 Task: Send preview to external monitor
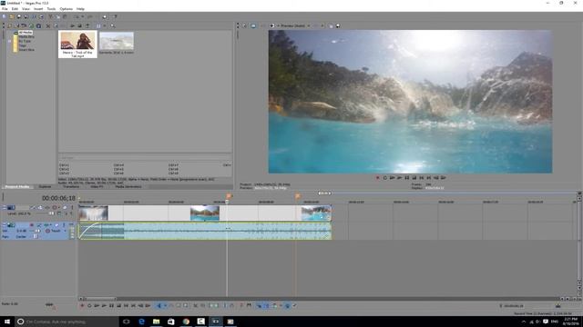tap(253, 25)
